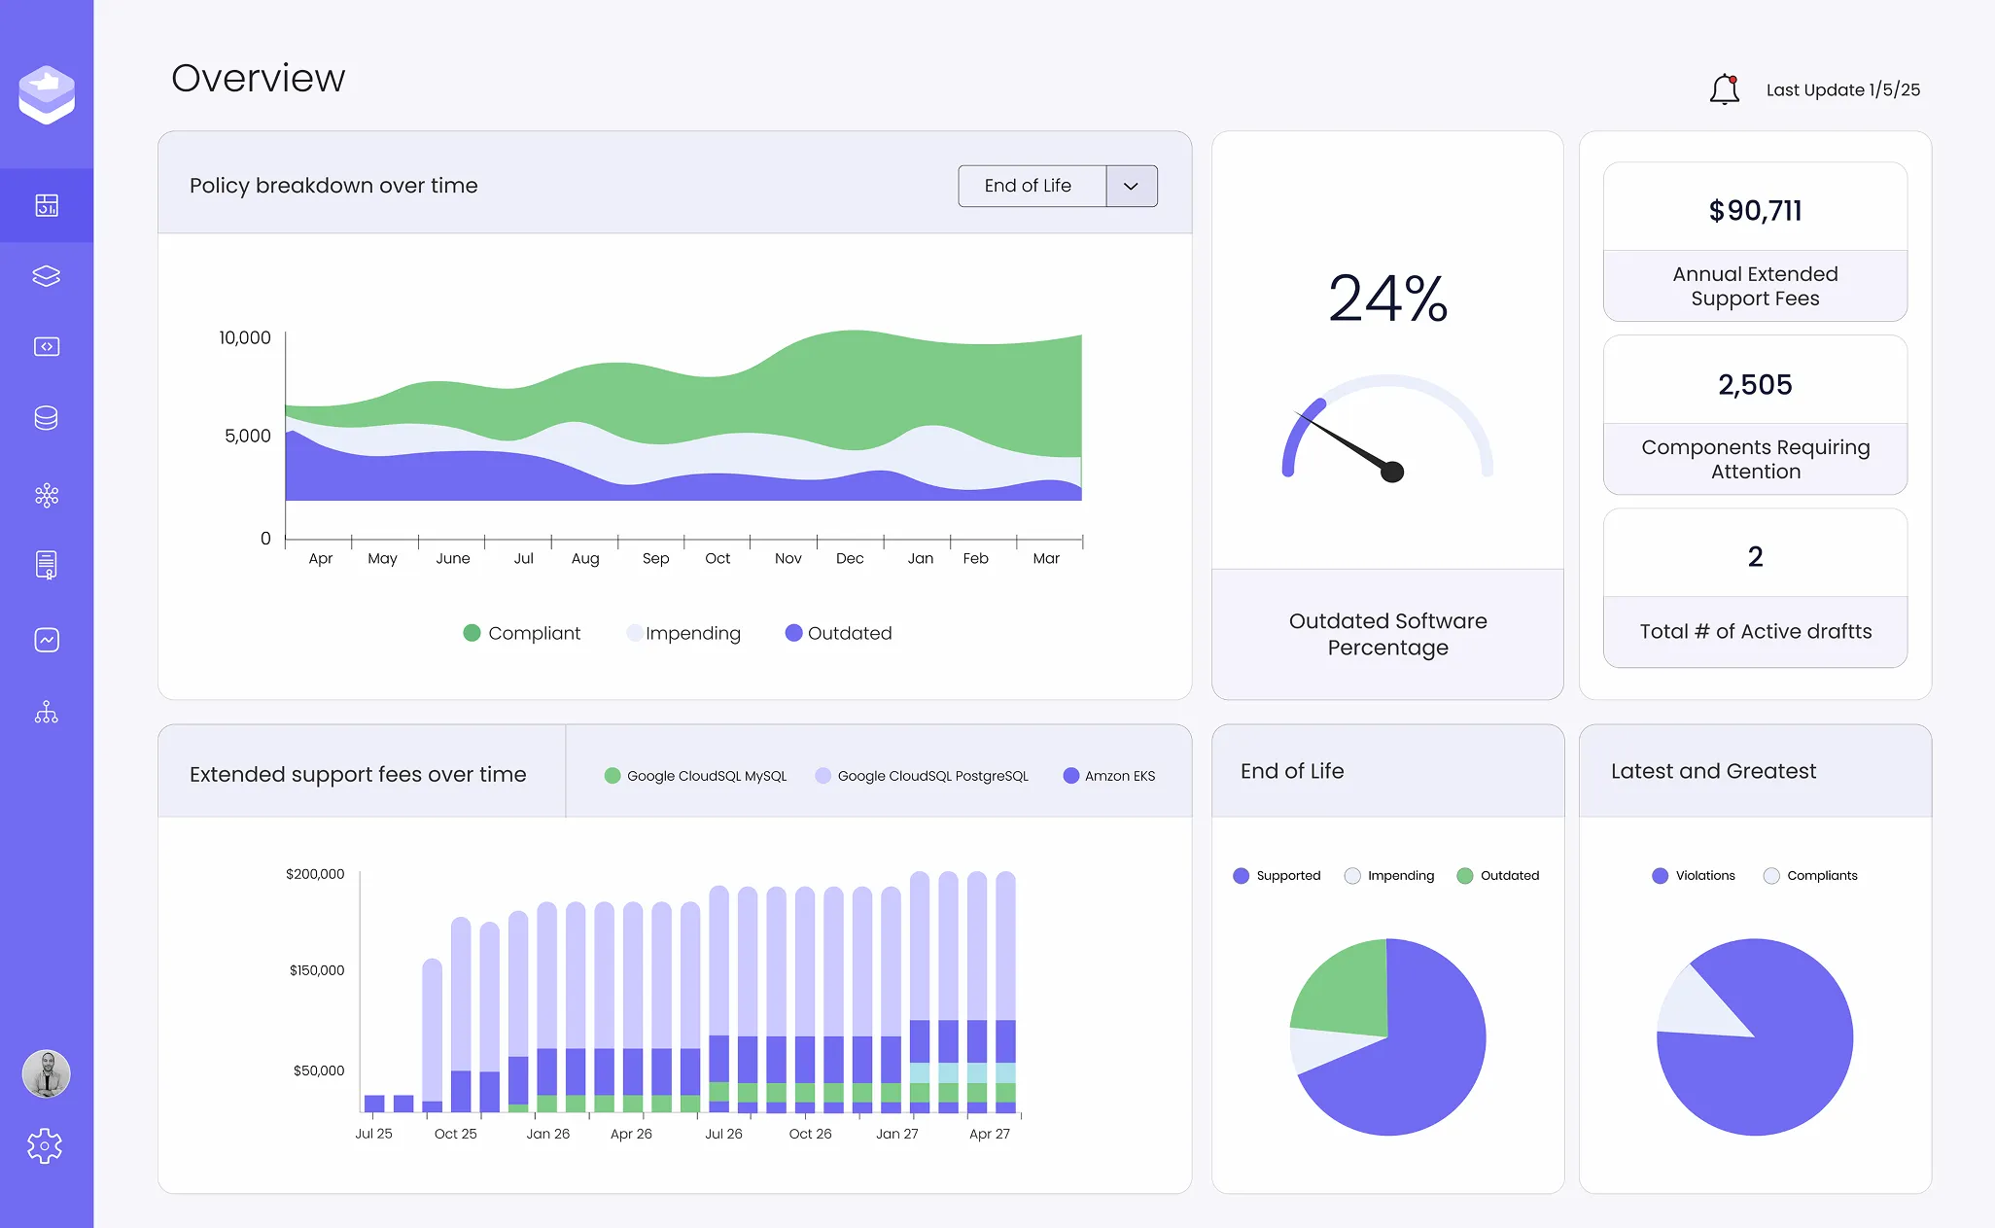
Task: Open the layers stack sidebar icon
Action: click(x=47, y=276)
